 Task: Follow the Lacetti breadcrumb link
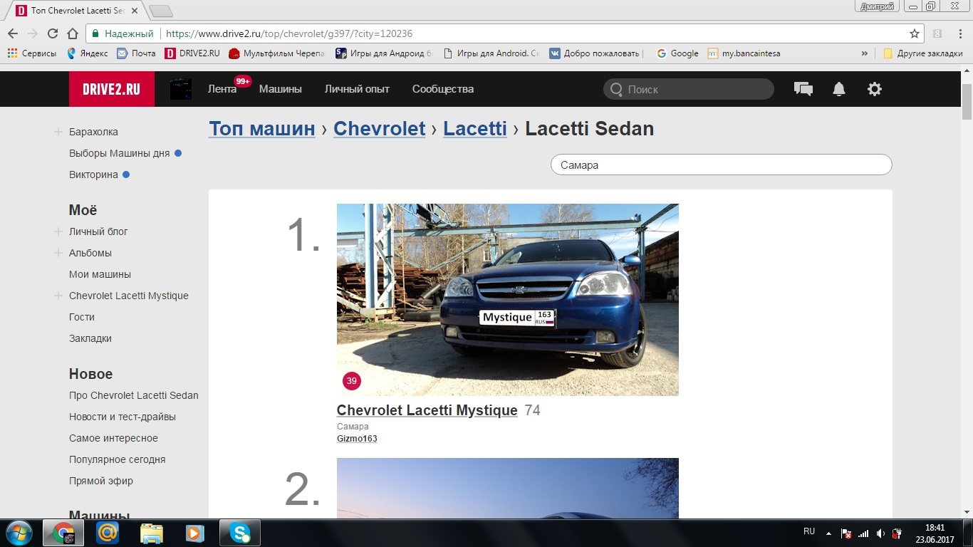click(x=475, y=129)
